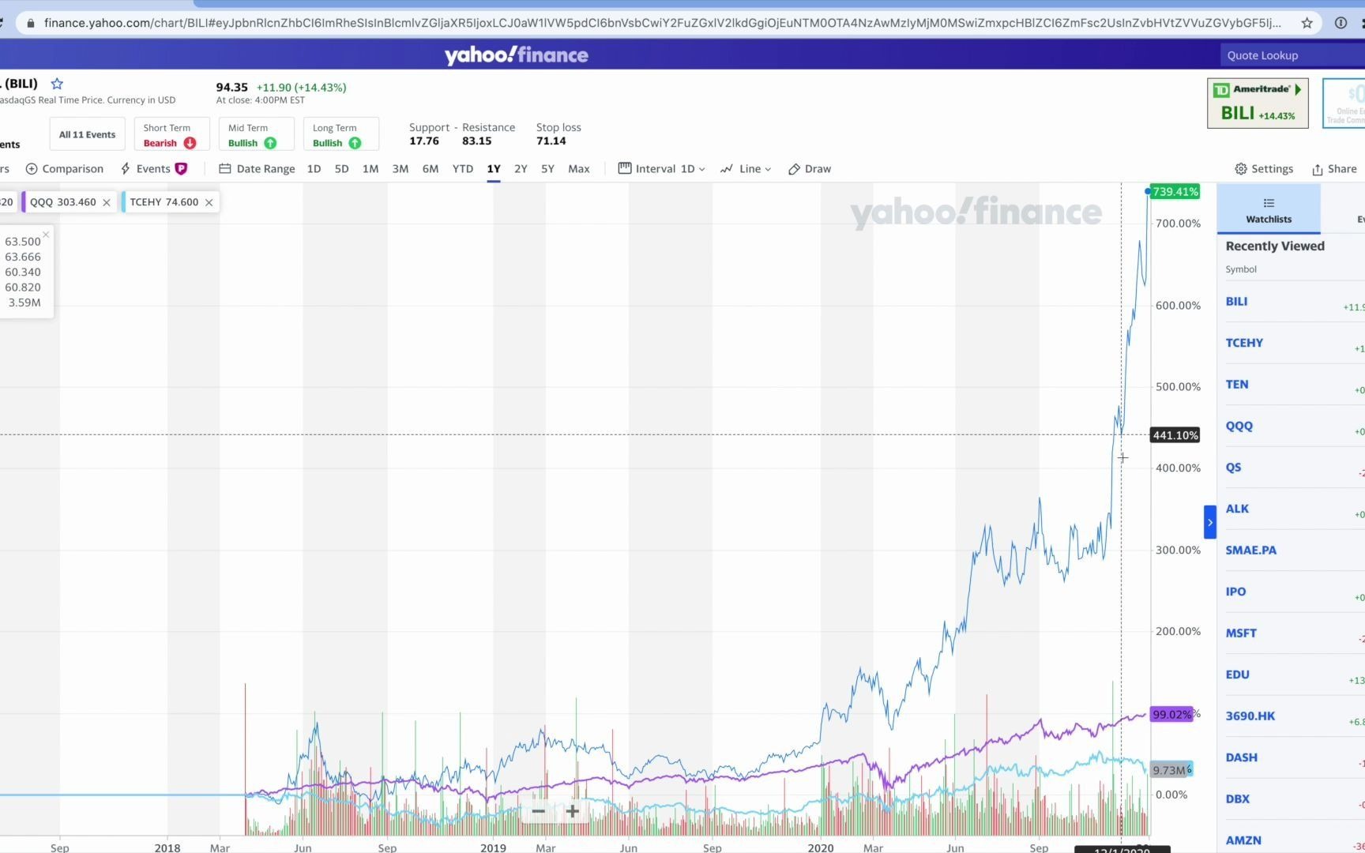Select 5D time range

[341, 169]
